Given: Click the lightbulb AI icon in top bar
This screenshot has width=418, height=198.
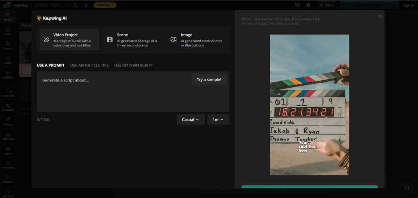Looking at the screenshot, I should coord(86,5).
